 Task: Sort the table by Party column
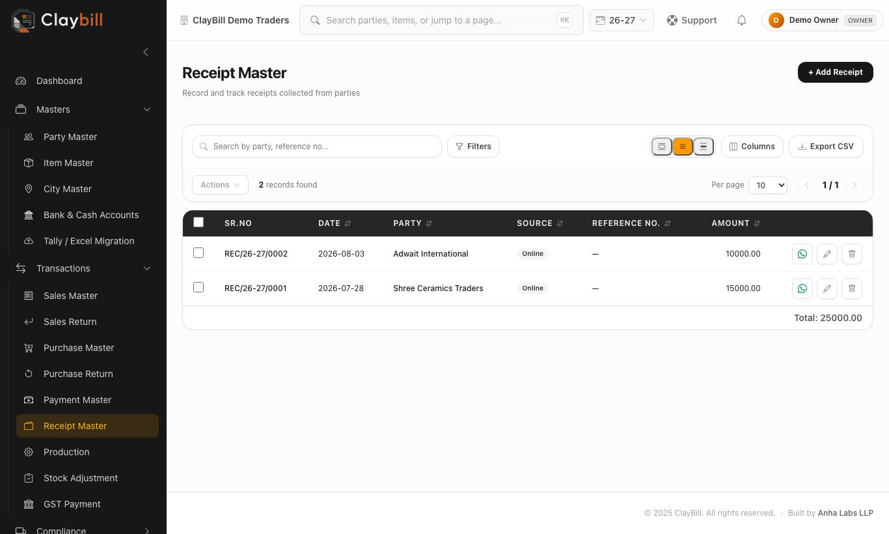click(x=413, y=223)
